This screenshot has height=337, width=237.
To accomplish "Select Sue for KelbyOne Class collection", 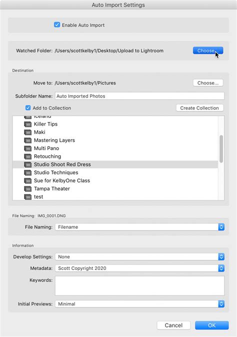I will [115, 181].
